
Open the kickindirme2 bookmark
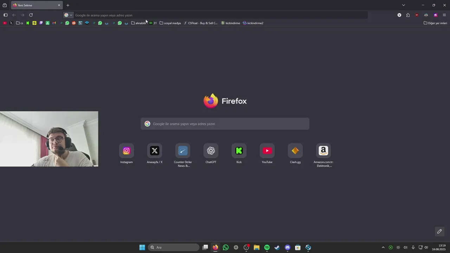pos(253,23)
